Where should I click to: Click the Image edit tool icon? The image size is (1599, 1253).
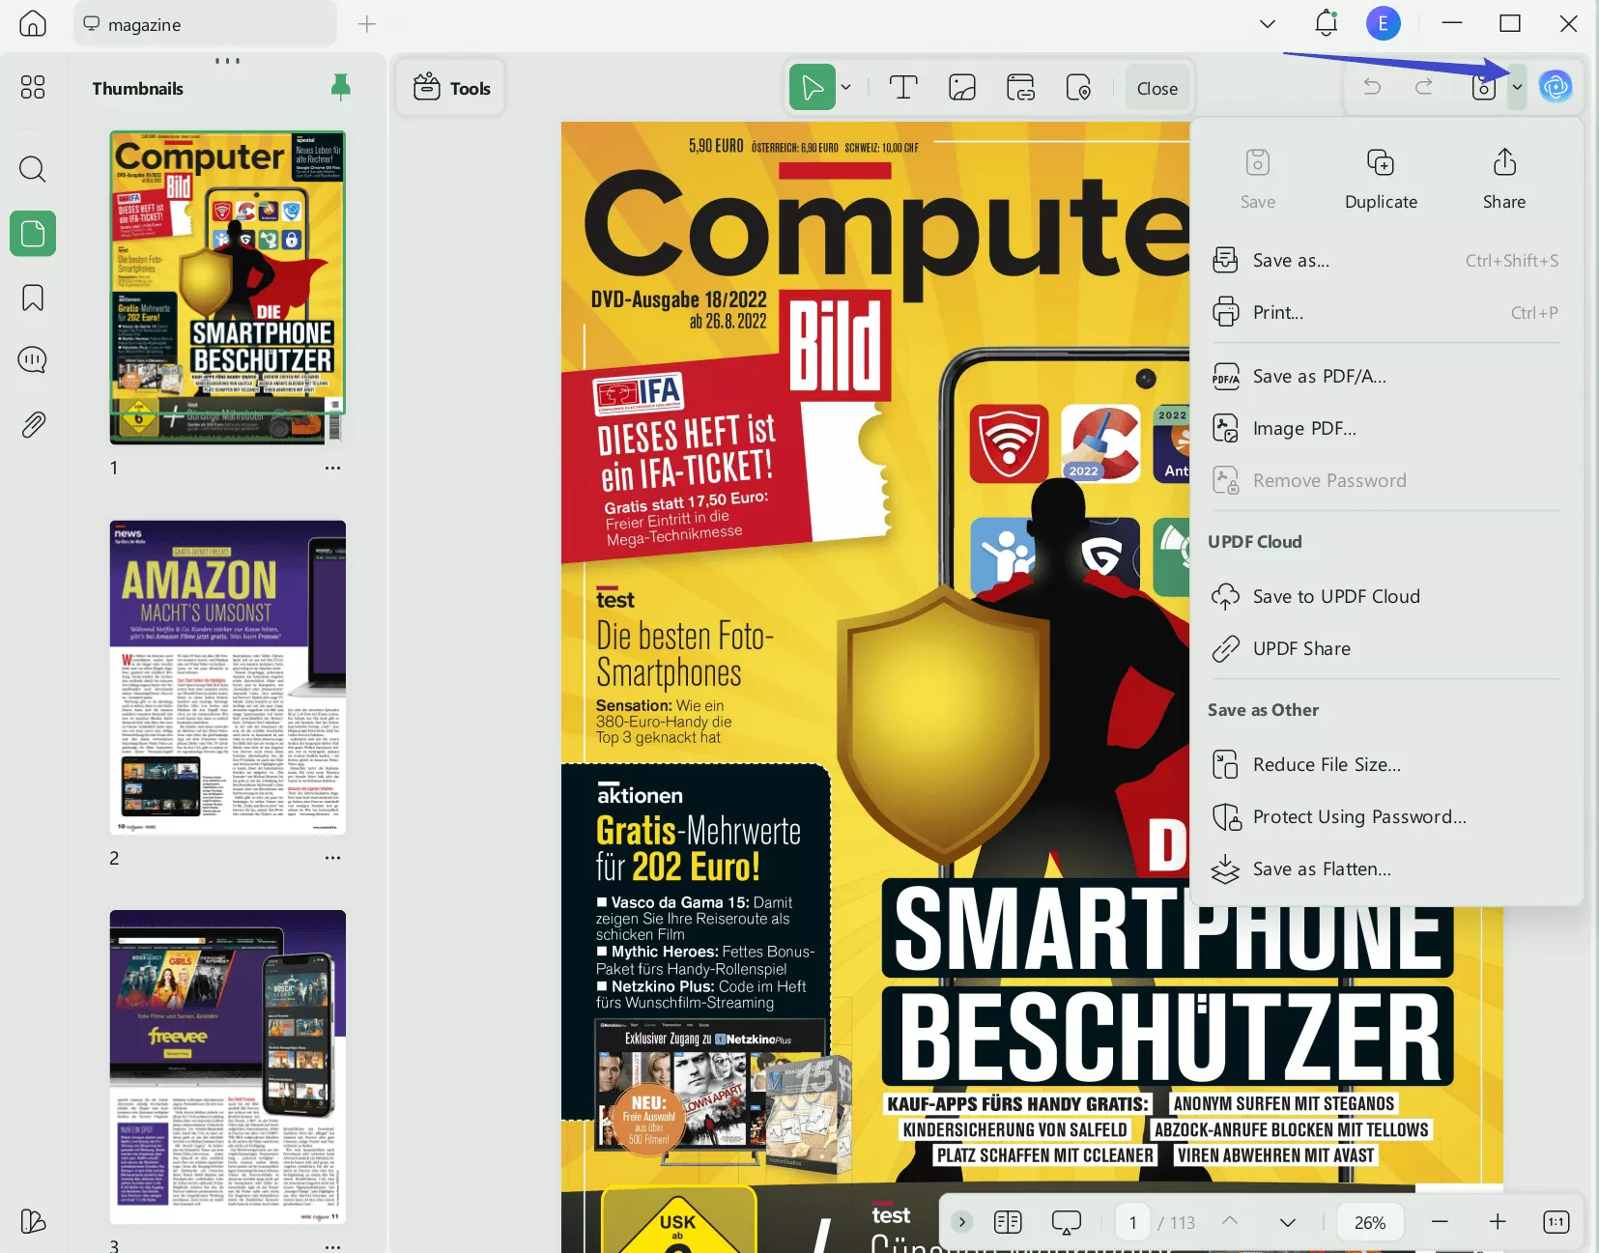coord(962,88)
